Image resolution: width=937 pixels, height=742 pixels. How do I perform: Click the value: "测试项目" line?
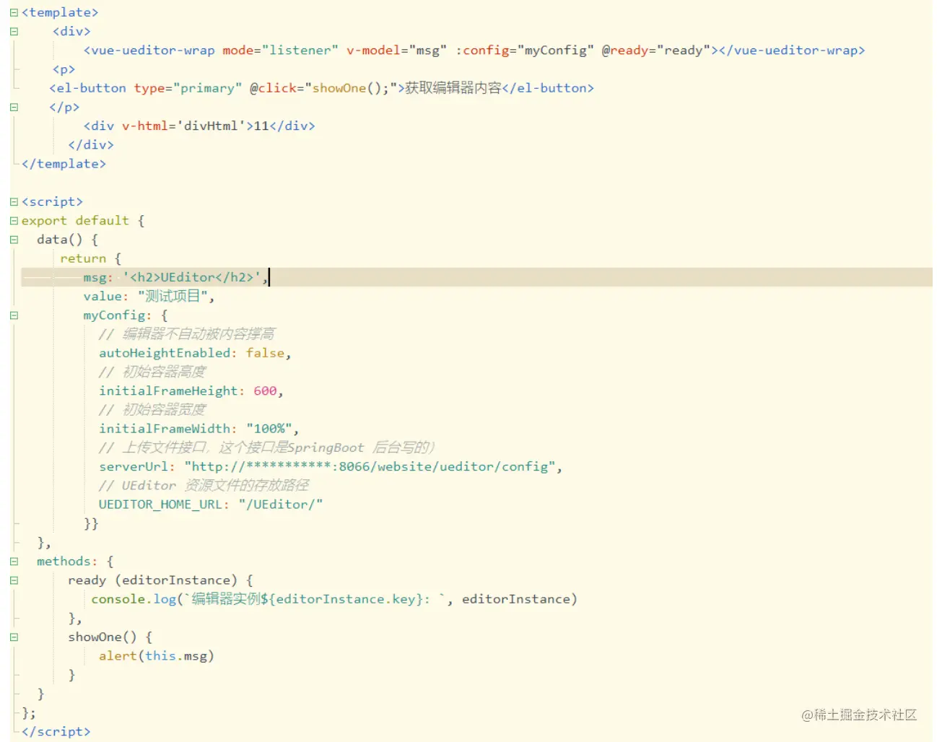(x=149, y=297)
